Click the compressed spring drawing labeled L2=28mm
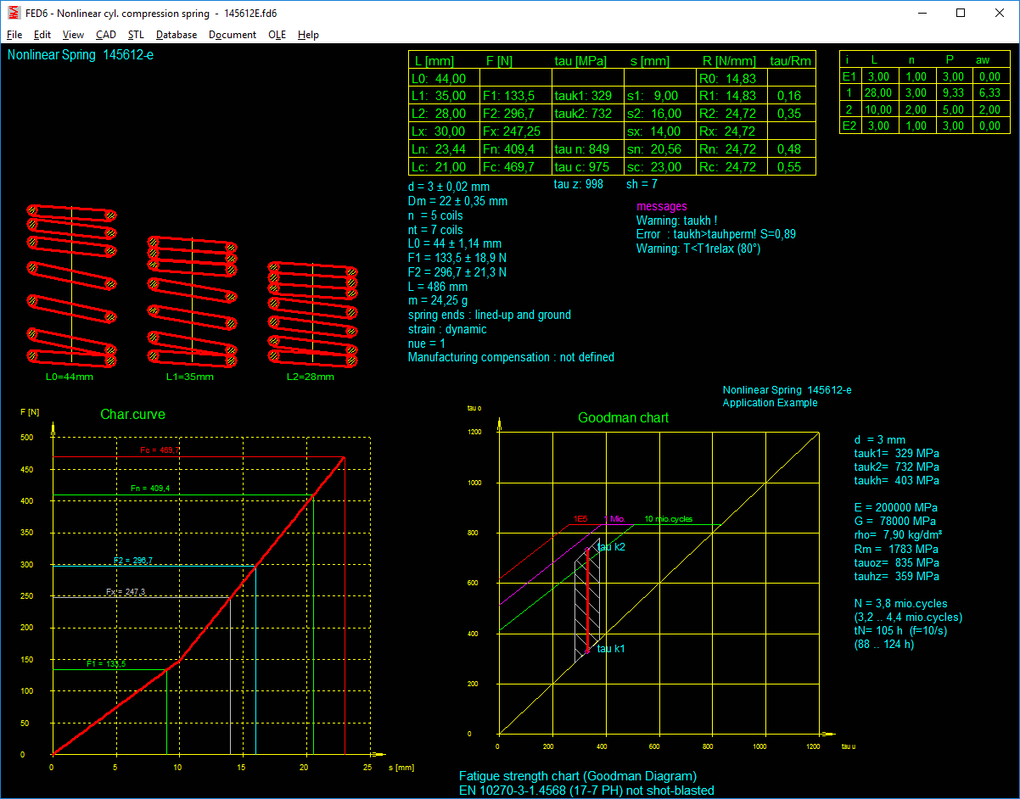The image size is (1020, 799). coord(311,312)
